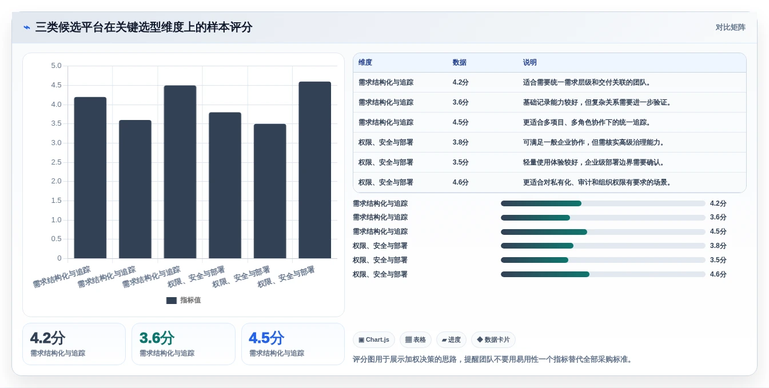Viewport: 769px width, 388px height.
Task: Click the 说明 table column header
Action: (529, 63)
